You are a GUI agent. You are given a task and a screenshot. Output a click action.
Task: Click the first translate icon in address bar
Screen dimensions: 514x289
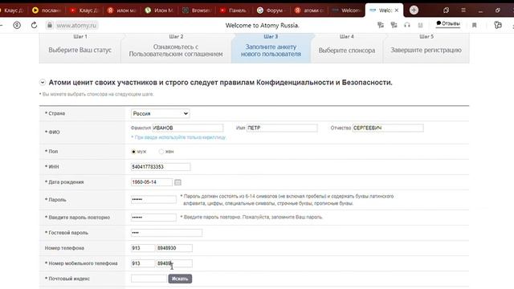(381, 25)
